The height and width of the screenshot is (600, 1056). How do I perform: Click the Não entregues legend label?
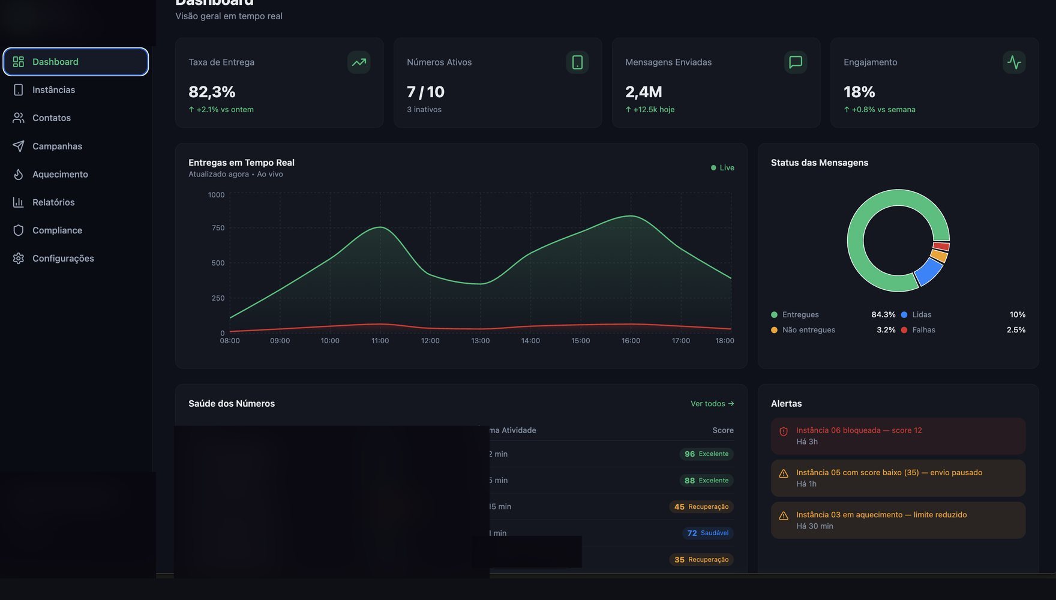[x=809, y=330]
